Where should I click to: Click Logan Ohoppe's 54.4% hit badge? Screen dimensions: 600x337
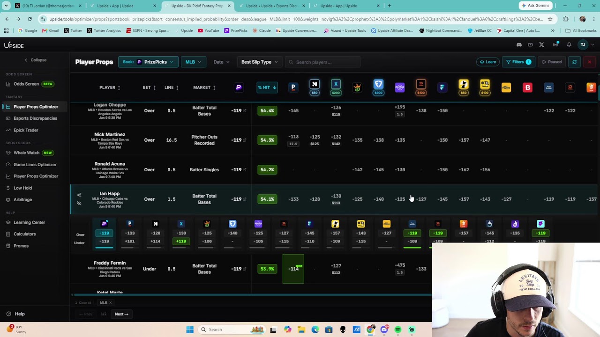pyautogui.click(x=267, y=110)
